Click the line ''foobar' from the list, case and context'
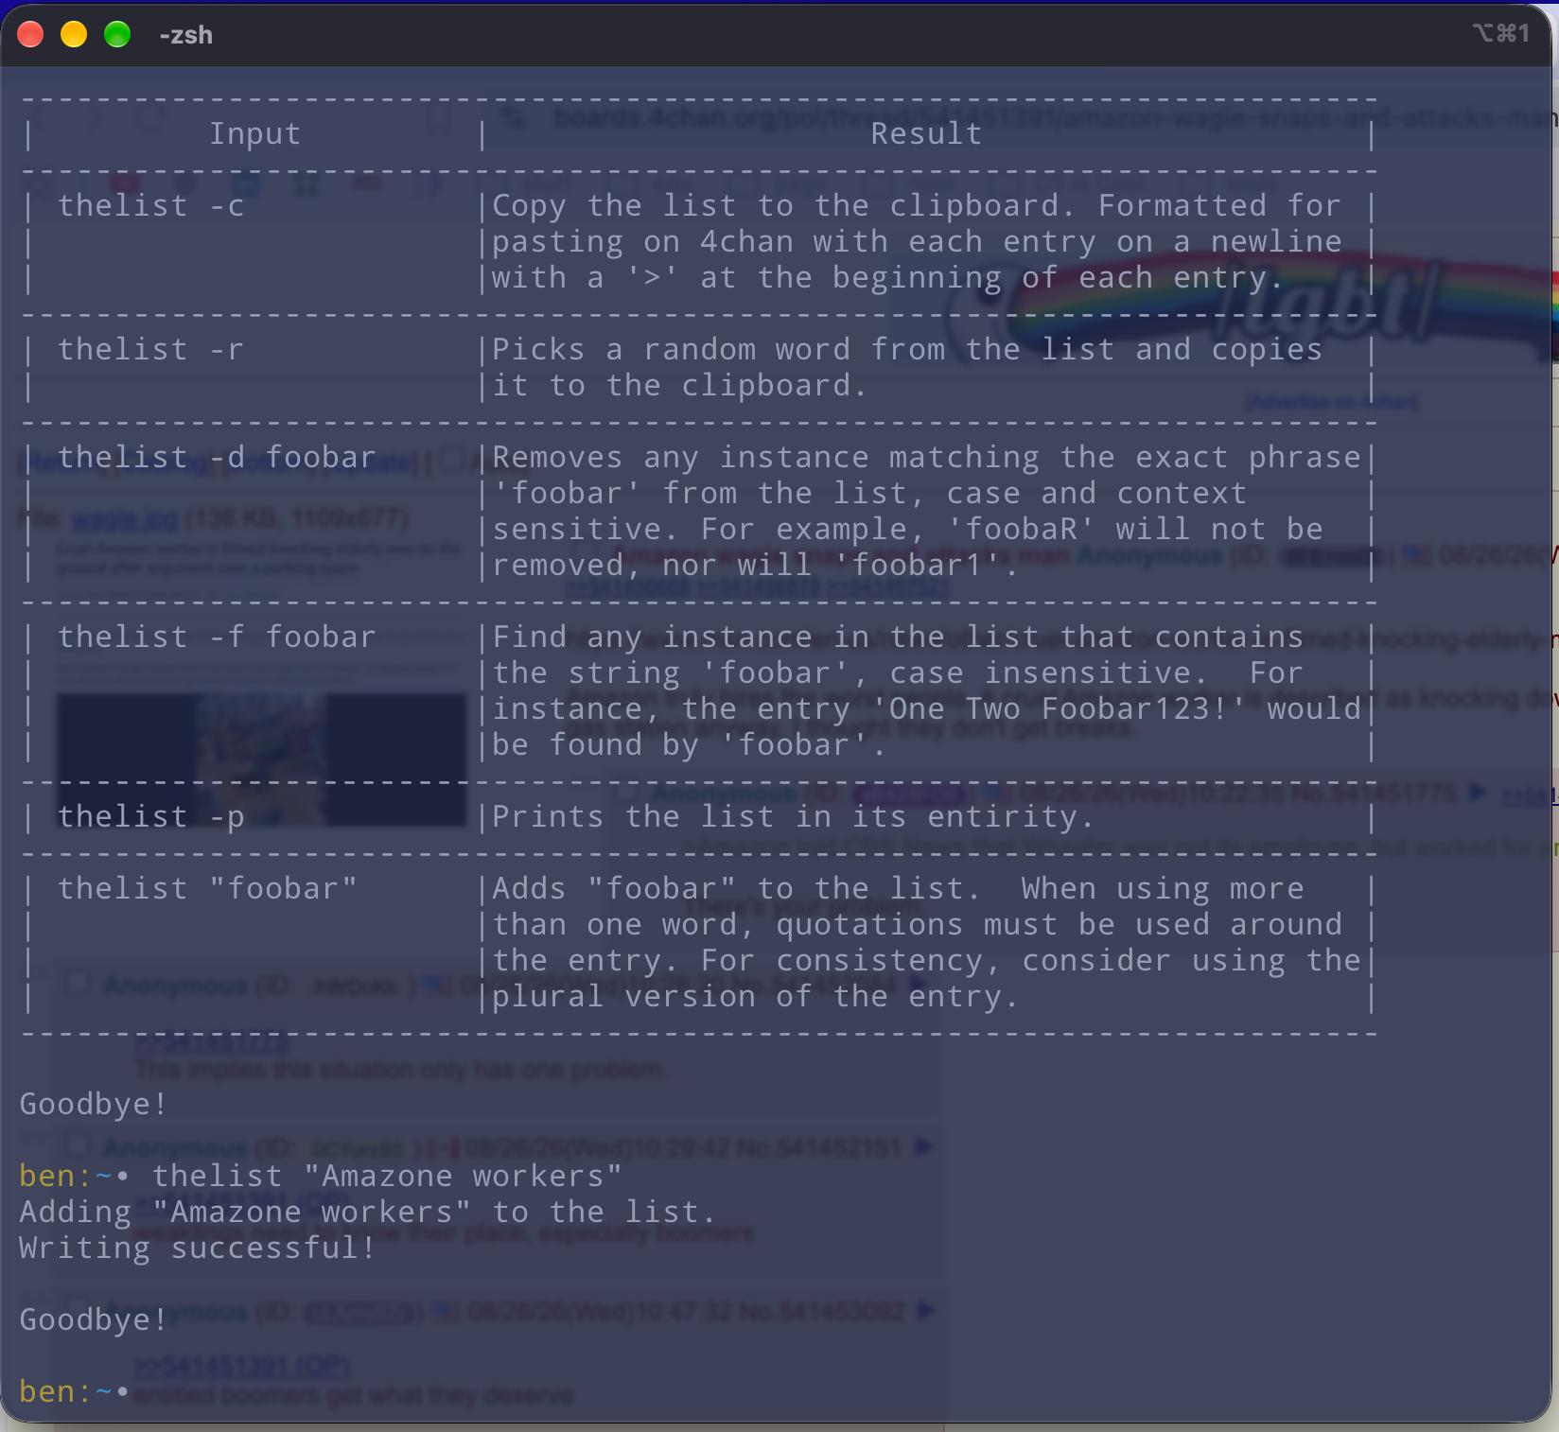Viewport: 1559px width, 1432px height. (x=869, y=494)
